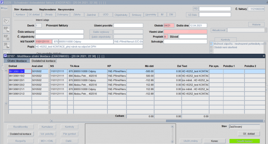Select row with Doklad 9913090120/1
The height and width of the screenshot is (144, 268).
tap(19, 81)
